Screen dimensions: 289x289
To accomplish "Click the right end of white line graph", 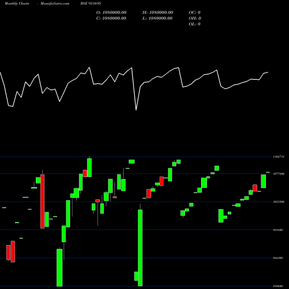I will click(x=268, y=72).
